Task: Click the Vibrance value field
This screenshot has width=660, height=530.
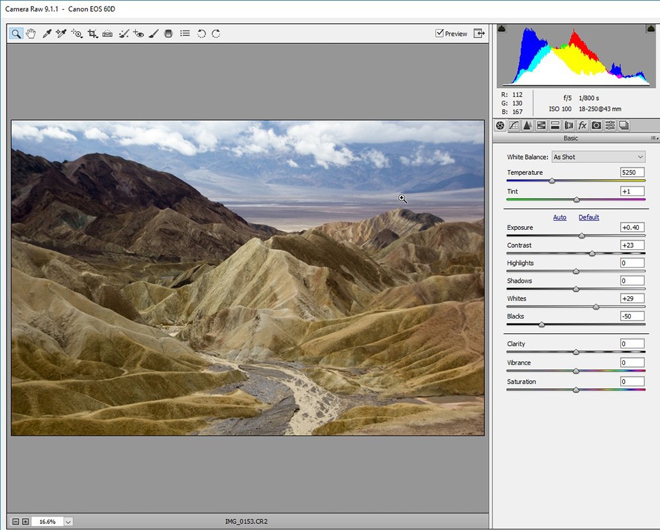Action: pos(632,363)
